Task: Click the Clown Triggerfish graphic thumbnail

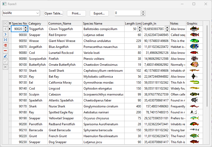Action: (194, 29)
